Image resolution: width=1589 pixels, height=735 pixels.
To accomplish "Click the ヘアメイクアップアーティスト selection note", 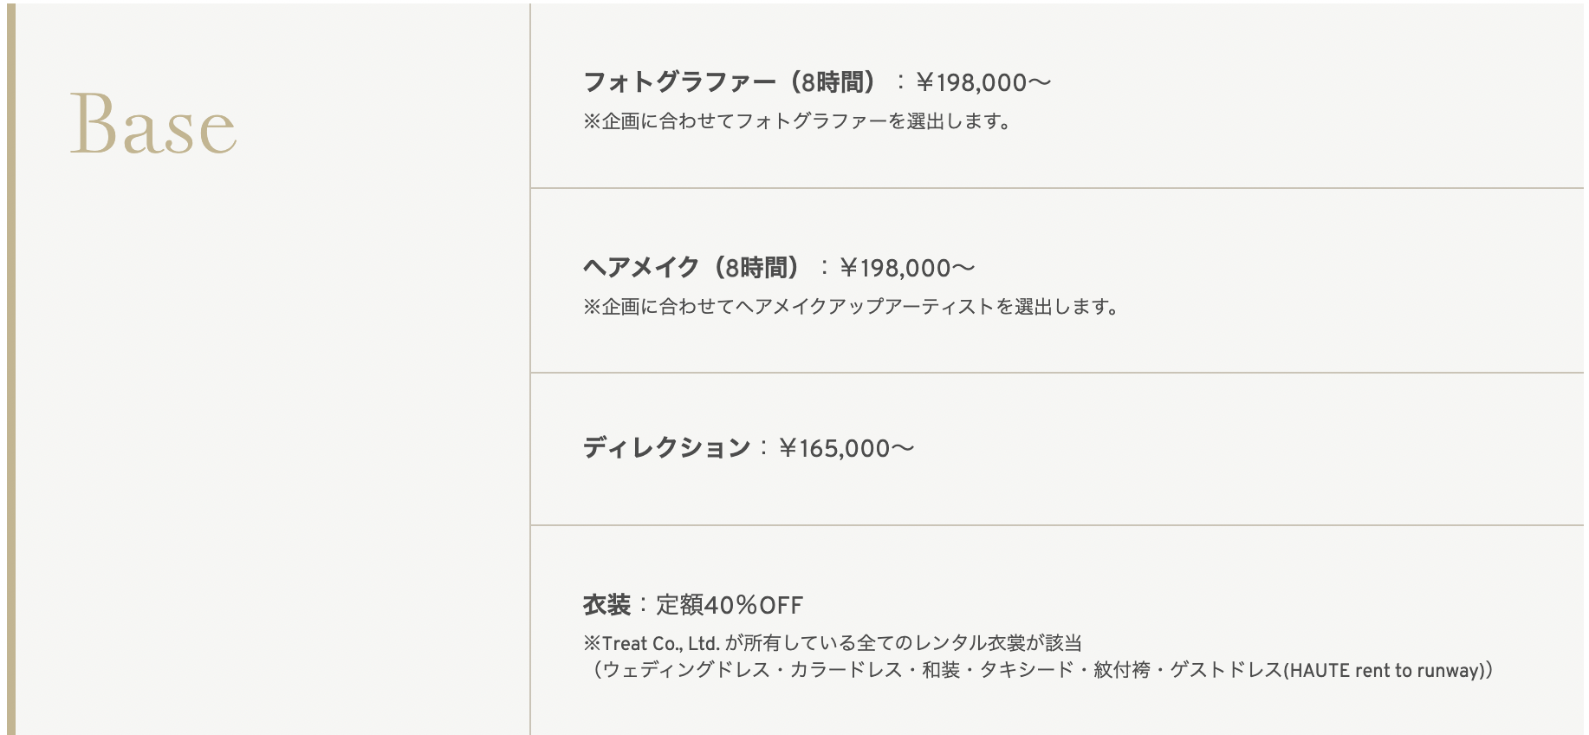I will coord(851,307).
